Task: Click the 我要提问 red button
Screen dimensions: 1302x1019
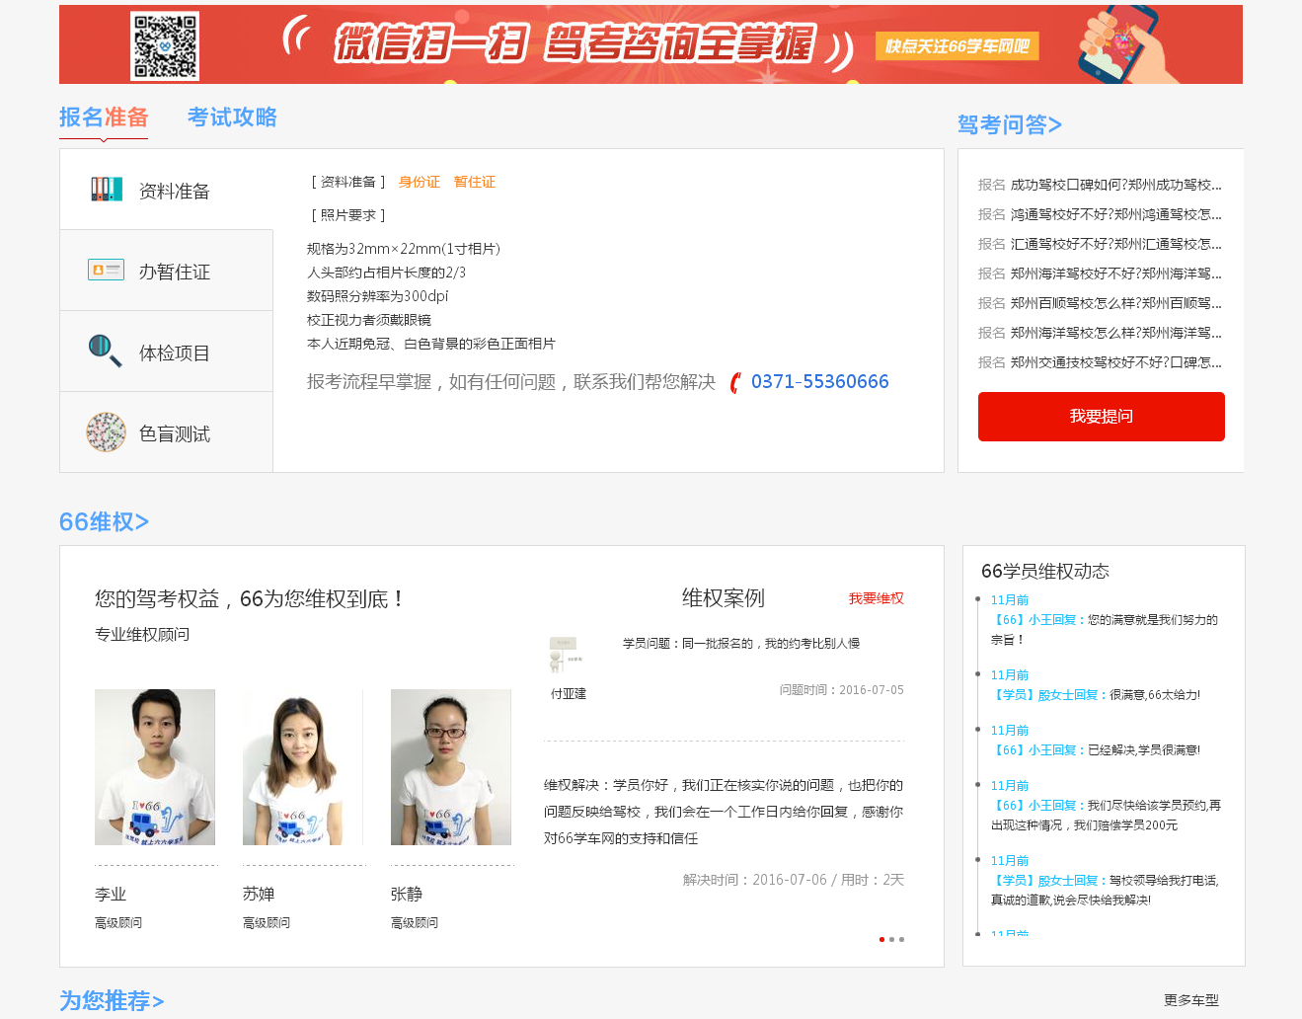Action: pyautogui.click(x=1101, y=416)
